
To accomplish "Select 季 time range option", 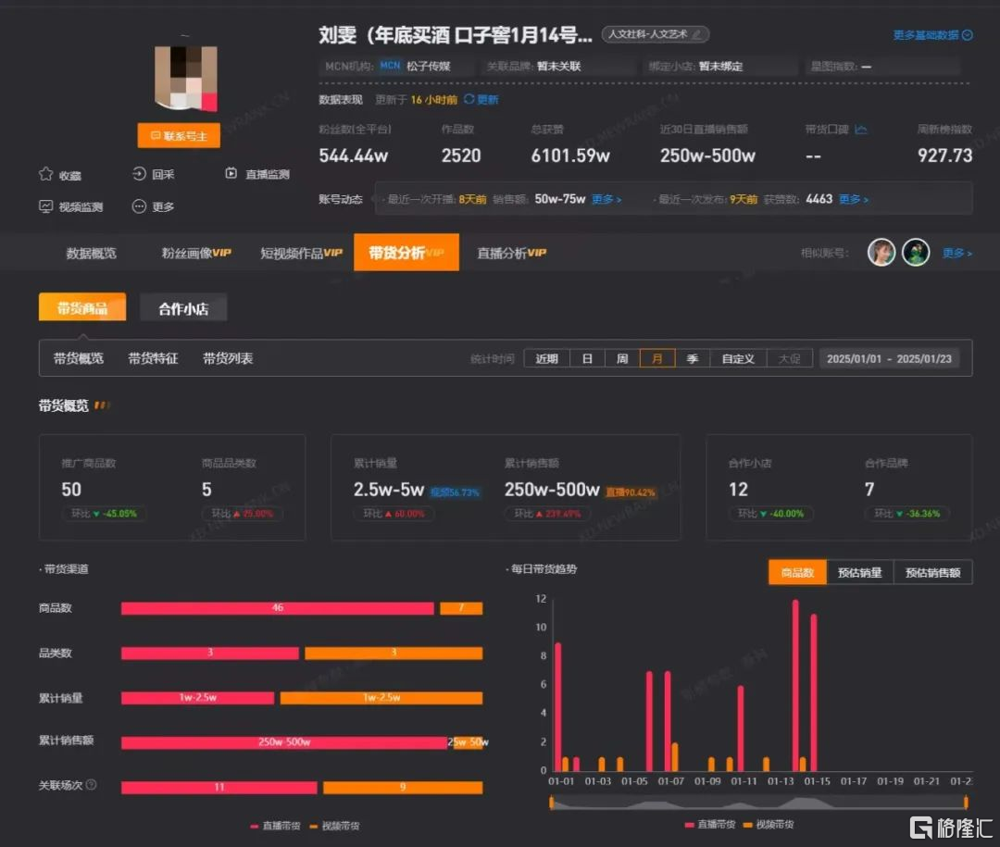I will pyautogui.click(x=693, y=358).
